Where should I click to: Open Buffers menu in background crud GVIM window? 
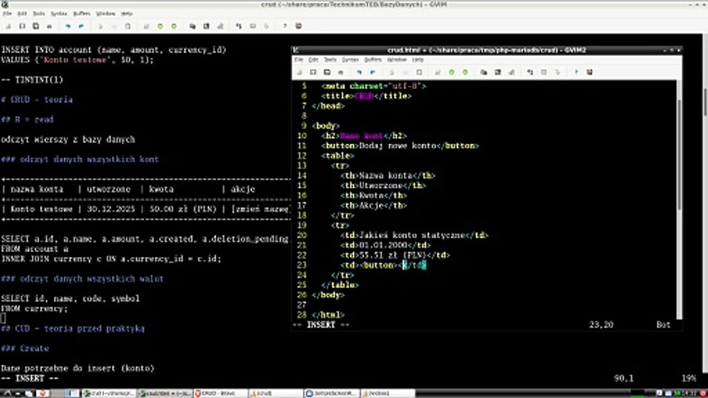point(81,13)
